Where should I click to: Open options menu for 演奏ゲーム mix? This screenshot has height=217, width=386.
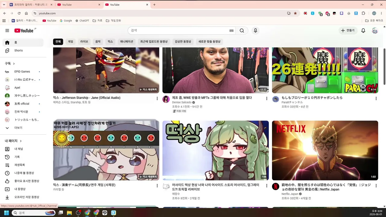157,186
